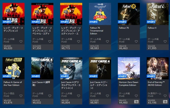Screen dimensions: 170x108
Task: Open the Fallout 76 Tricentennial Edition title link
Action: point(97,31)
